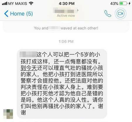
Task: Tap the 4:30 PM status bar clock
Action: tap(67, 4)
